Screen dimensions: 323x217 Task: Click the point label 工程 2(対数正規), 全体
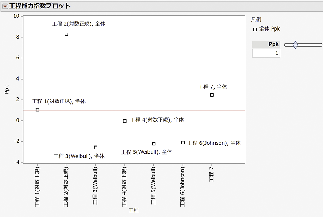click(79, 24)
